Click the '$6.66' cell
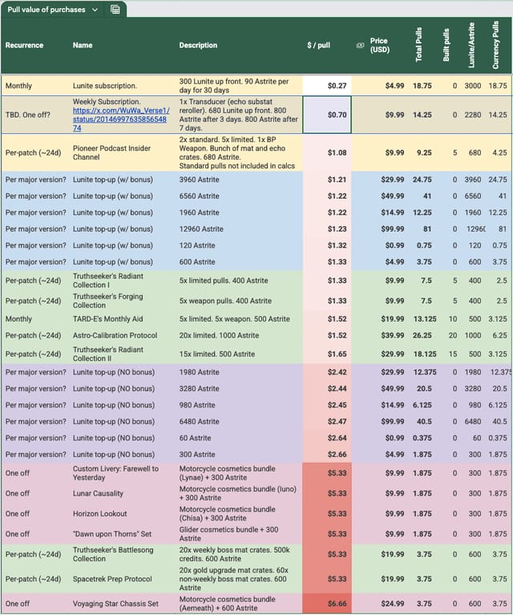The width and height of the screenshot is (513, 615). (327, 604)
